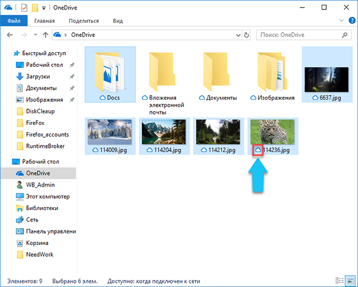
Task: Select the Docs folder
Action: (x=110, y=75)
